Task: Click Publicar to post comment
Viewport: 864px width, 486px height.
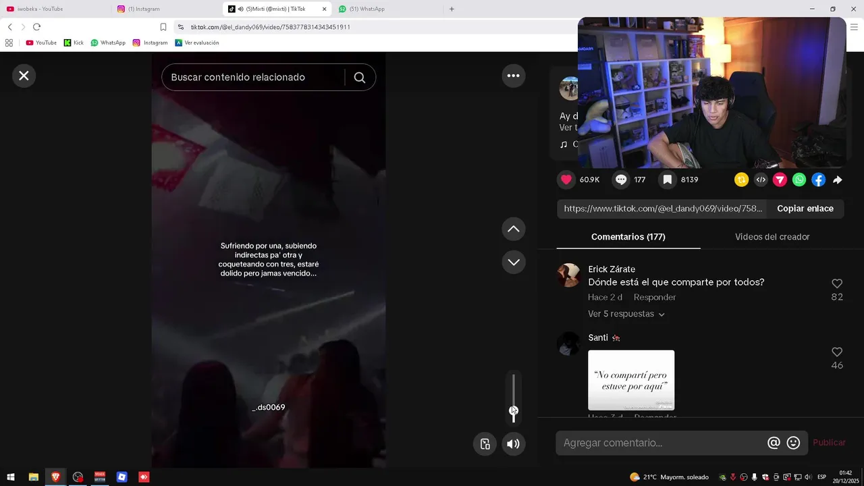Action: click(x=829, y=443)
